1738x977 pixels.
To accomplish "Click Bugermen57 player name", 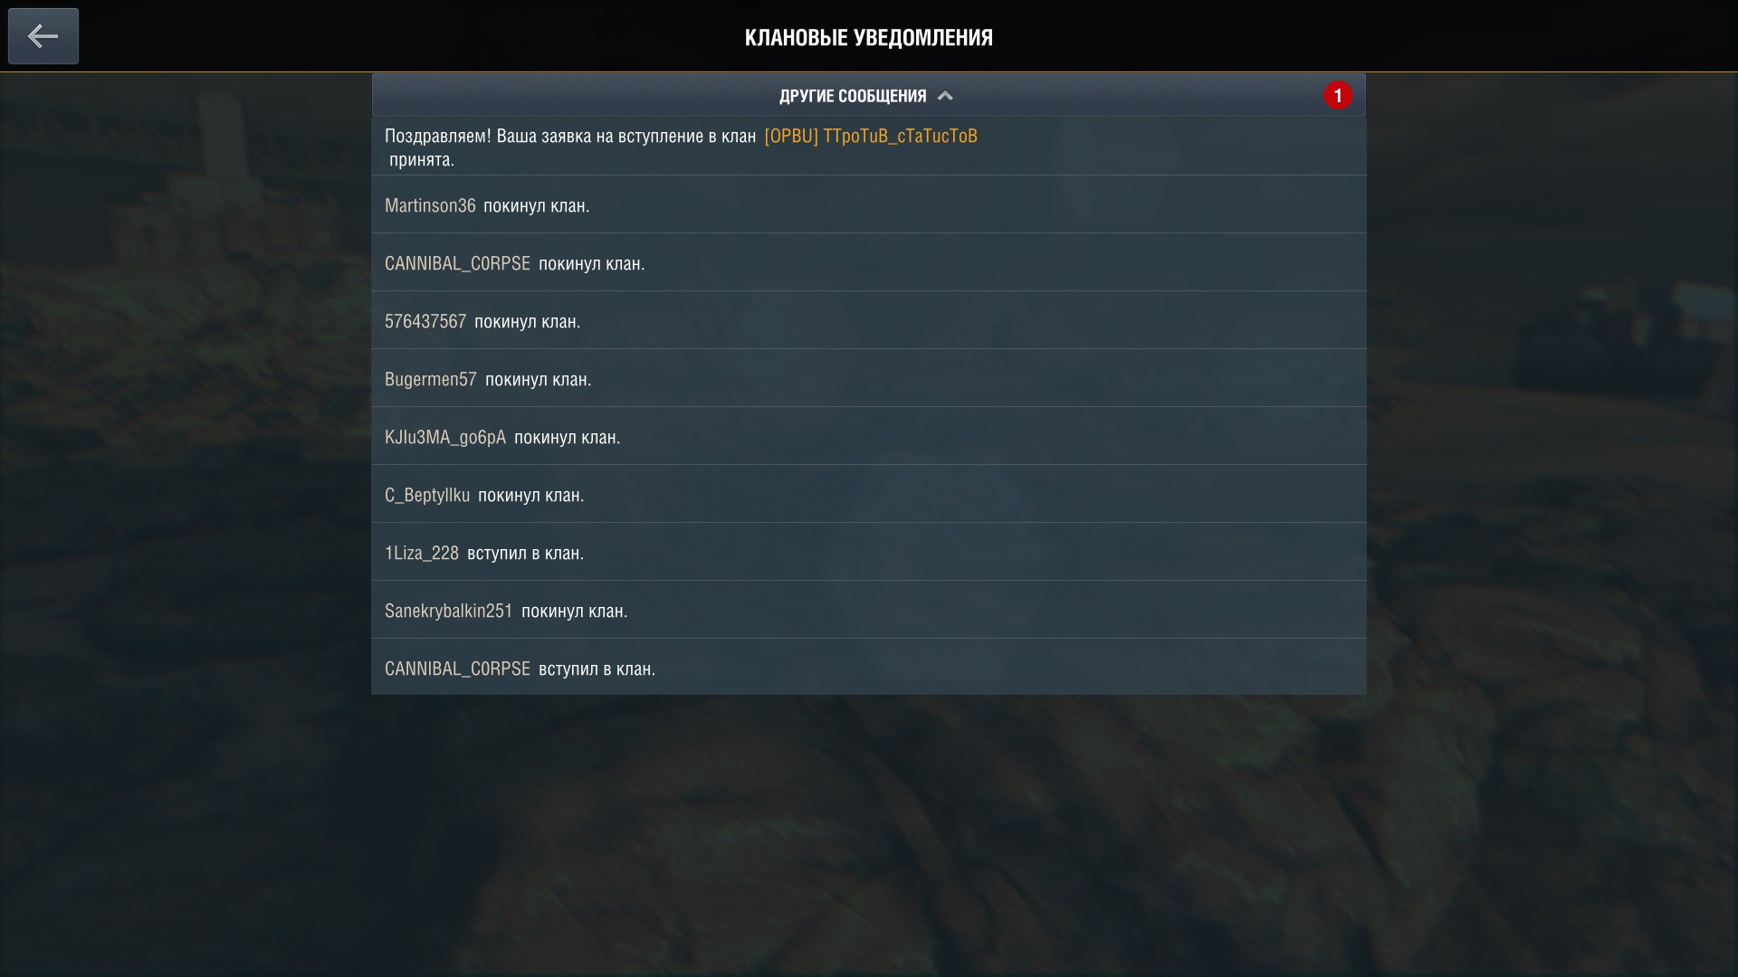I will [431, 379].
